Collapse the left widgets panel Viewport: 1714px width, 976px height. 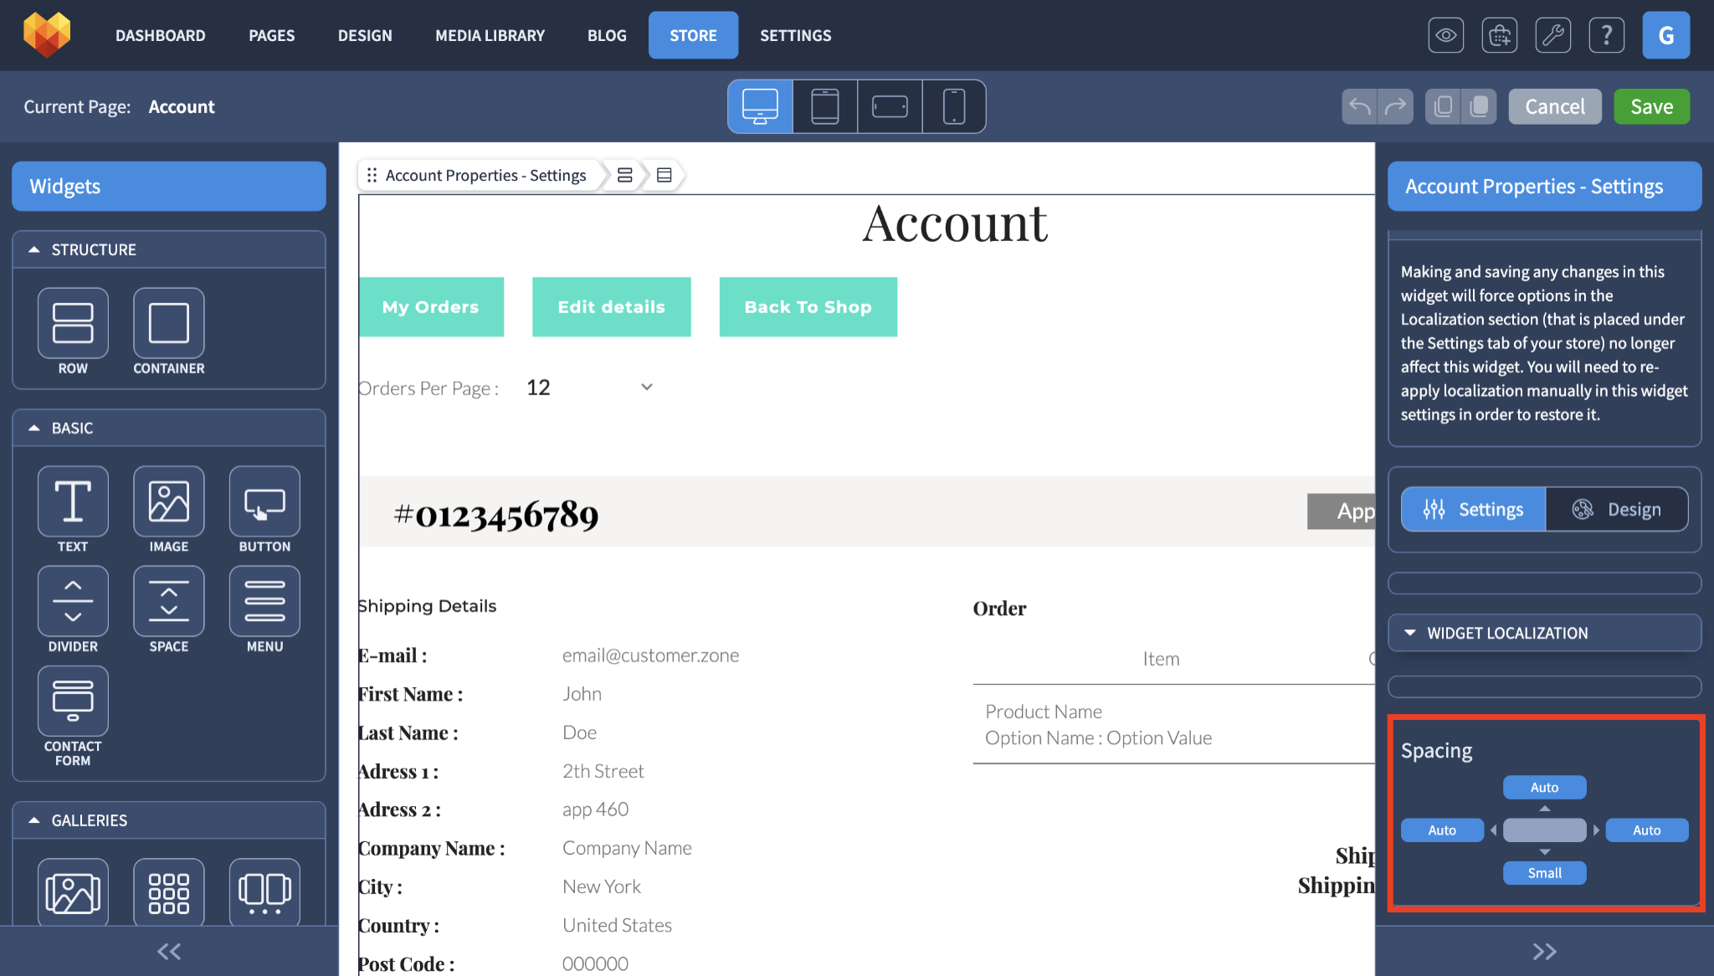pyautogui.click(x=169, y=951)
